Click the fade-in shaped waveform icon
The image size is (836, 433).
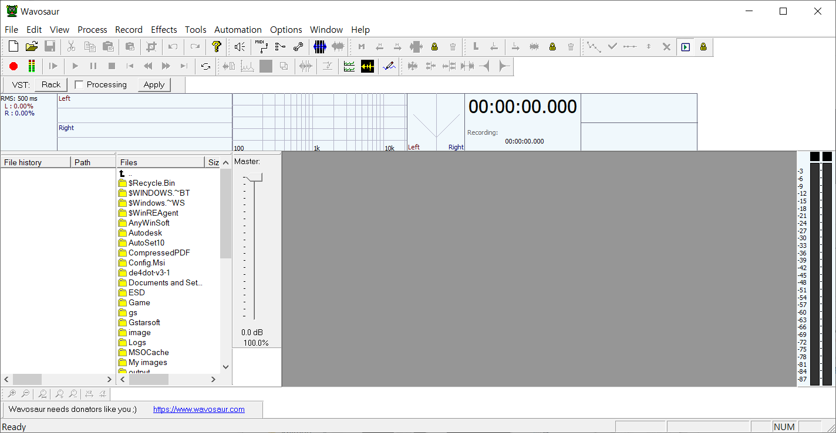coord(485,66)
